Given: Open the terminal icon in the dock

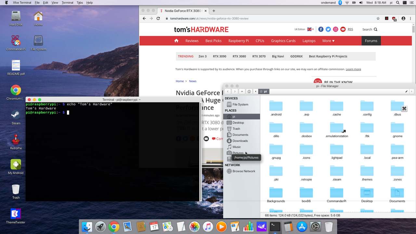Looking at the screenshot, I should pos(275,227).
